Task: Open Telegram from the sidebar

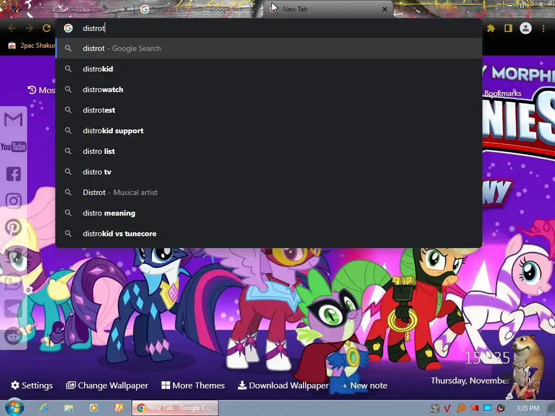Action: 13,309
